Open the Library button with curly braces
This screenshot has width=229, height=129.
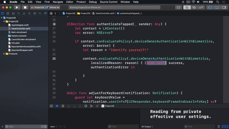pos(179,7)
